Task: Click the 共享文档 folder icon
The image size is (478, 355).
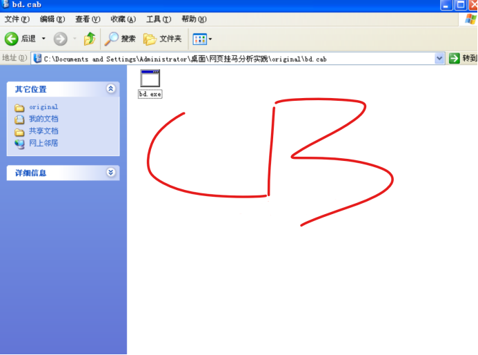Action: coord(19,132)
